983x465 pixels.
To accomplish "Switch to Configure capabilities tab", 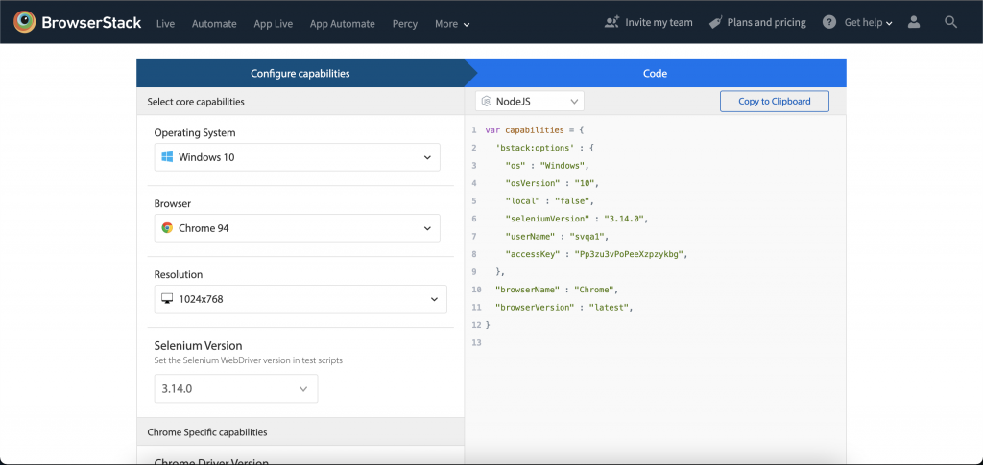I will [300, 74].
